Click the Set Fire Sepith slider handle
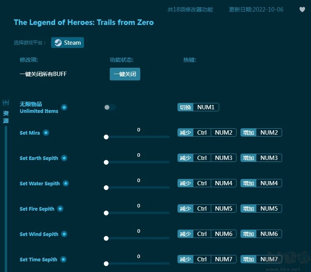The width and height of the screenshot is (311, 272). pyautogui.click(x=106, y=213)
